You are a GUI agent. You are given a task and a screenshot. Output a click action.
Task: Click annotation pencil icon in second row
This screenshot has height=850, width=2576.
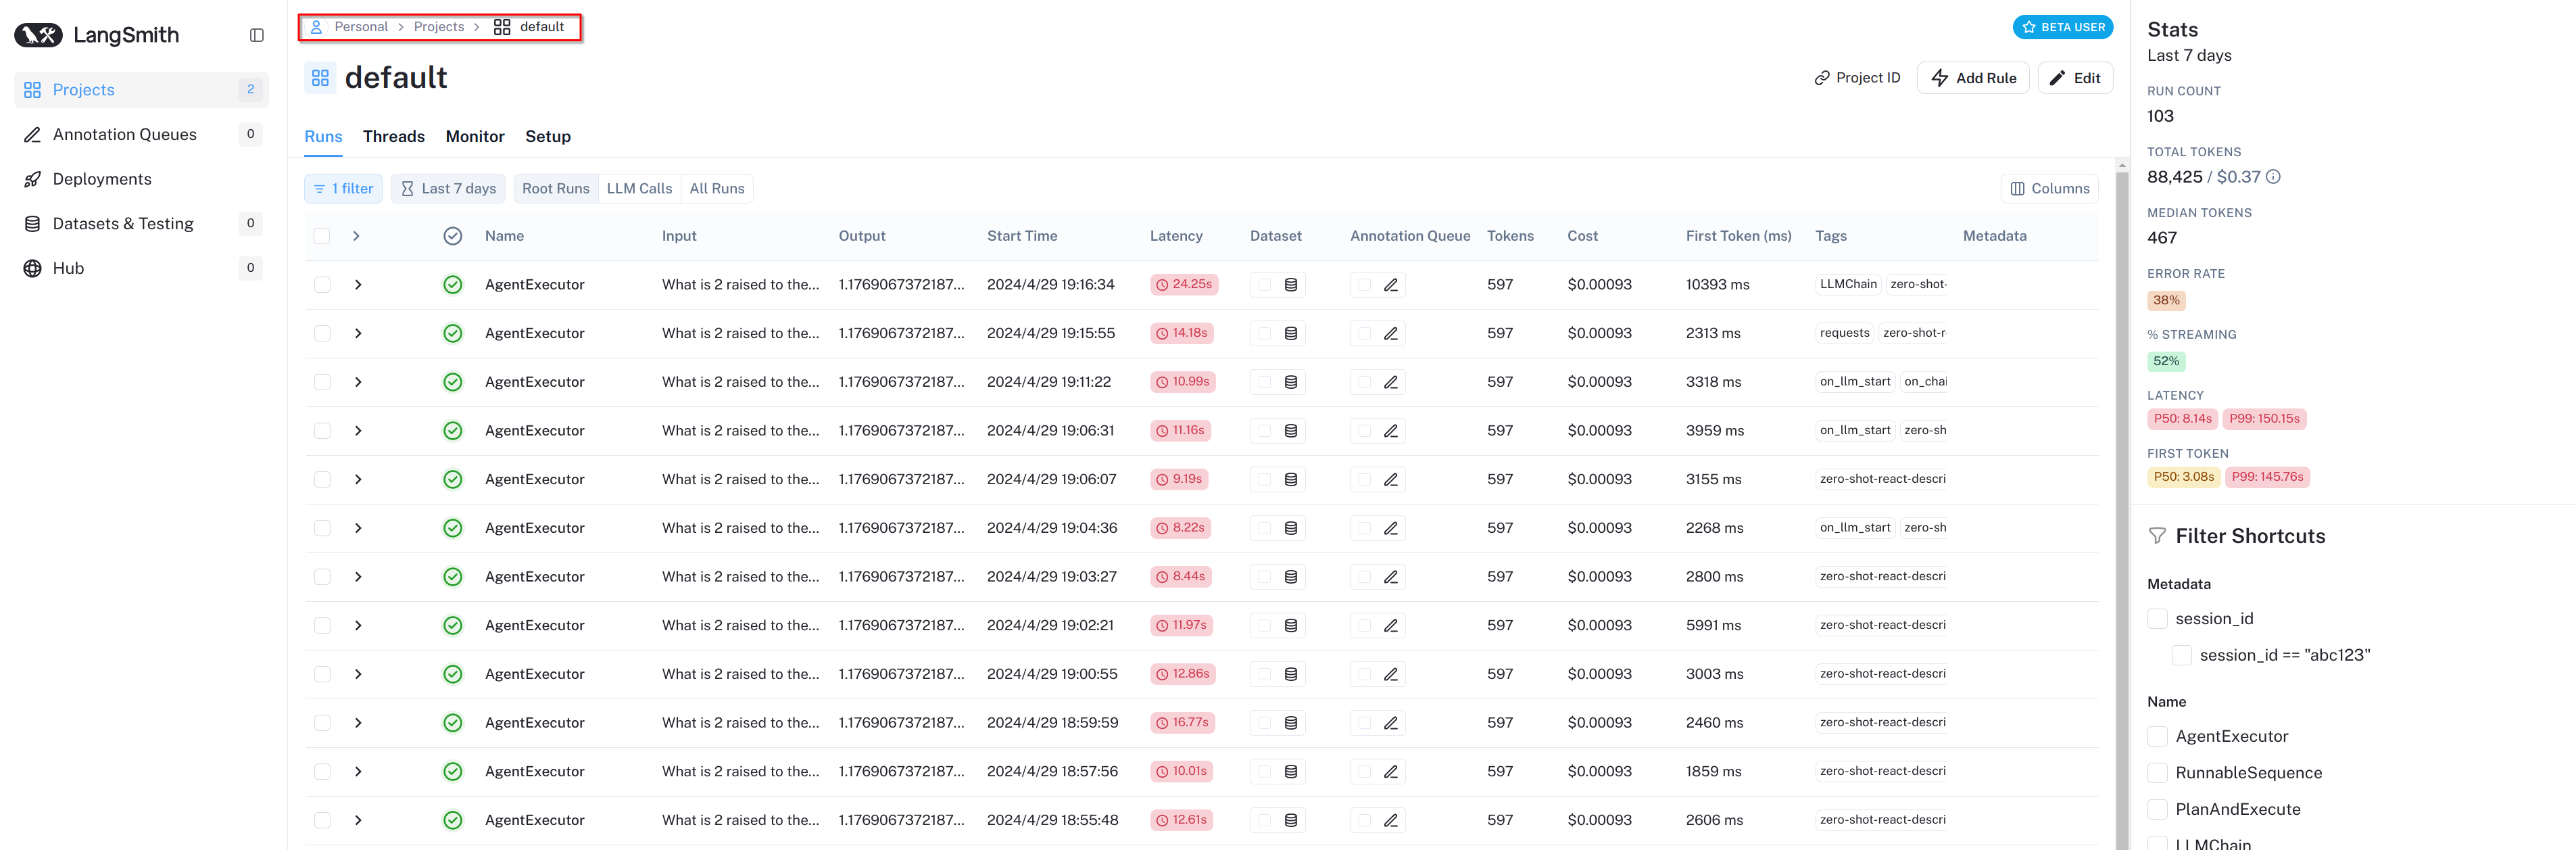click(1390, 334)
